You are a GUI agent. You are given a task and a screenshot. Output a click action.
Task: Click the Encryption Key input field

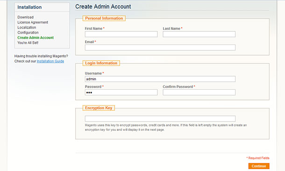[160, 119]
